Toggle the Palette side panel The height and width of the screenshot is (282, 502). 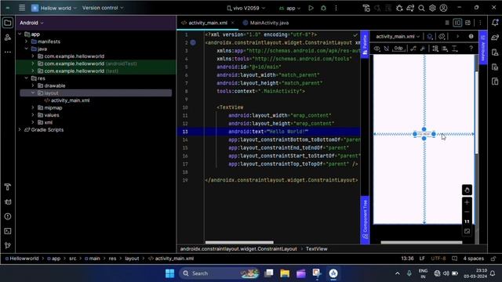click(365, 44)
